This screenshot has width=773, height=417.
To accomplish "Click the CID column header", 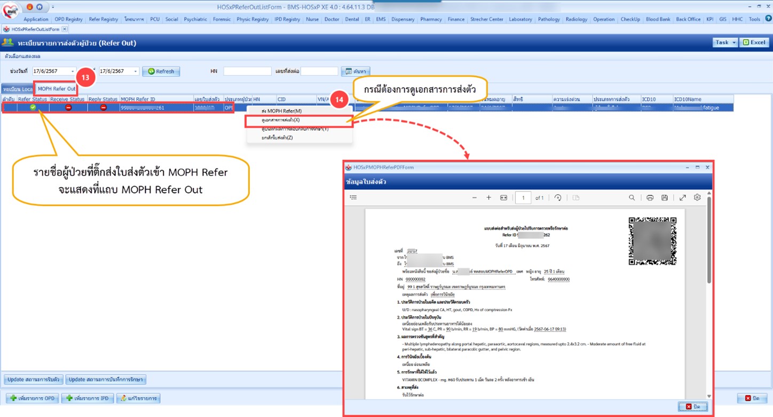I will point(296,99).
